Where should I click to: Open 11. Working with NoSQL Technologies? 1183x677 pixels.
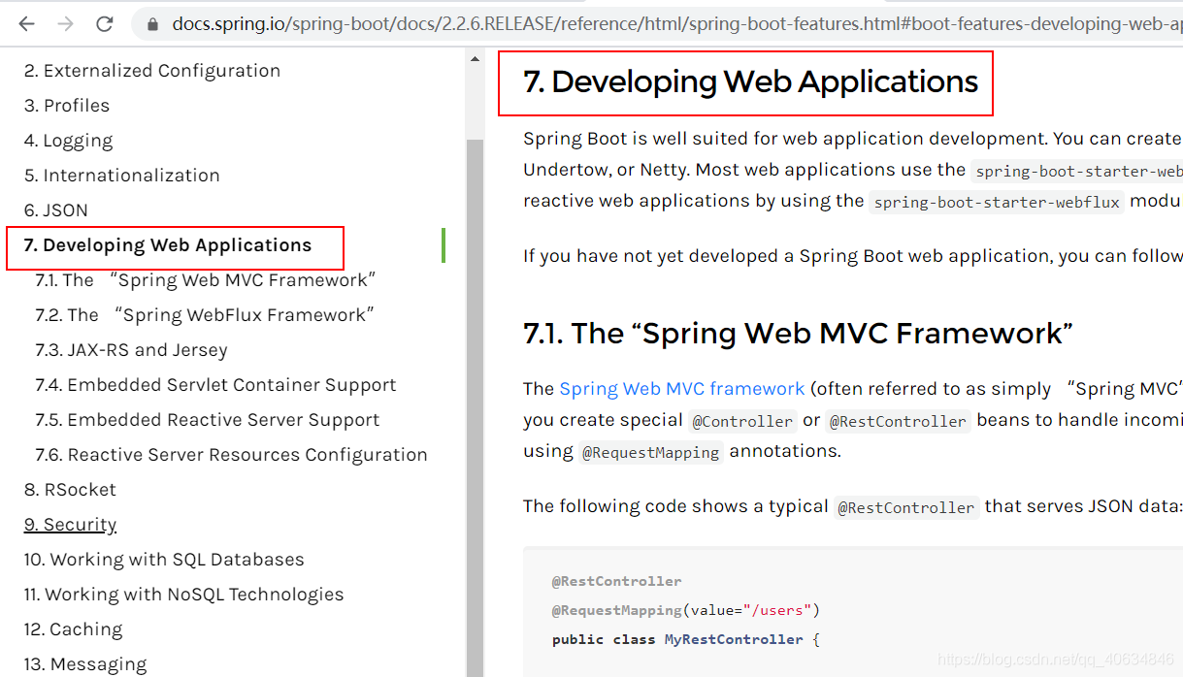click(x=183, y=595)
